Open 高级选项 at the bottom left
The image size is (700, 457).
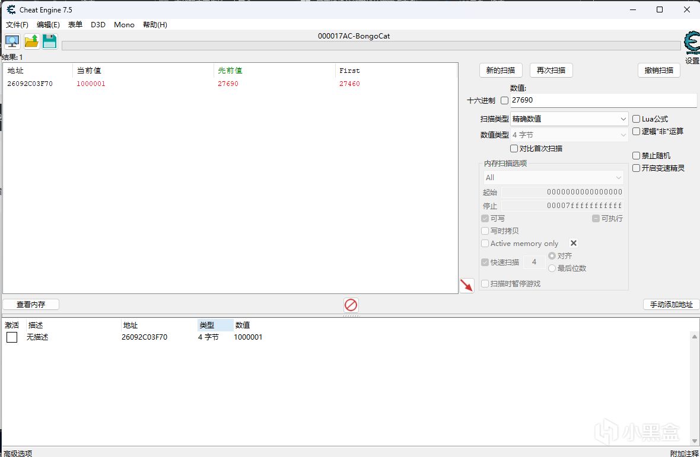[17, 453]
